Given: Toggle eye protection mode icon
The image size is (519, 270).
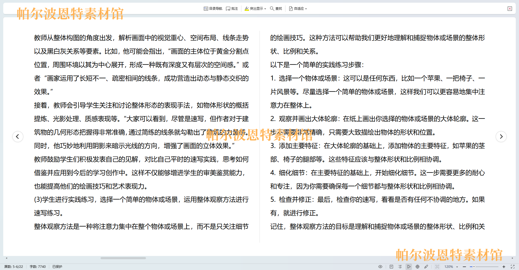Looking at the screenshot, I should 380,267.
